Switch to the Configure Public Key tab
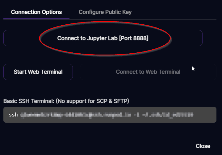 [x=105, y=12]
